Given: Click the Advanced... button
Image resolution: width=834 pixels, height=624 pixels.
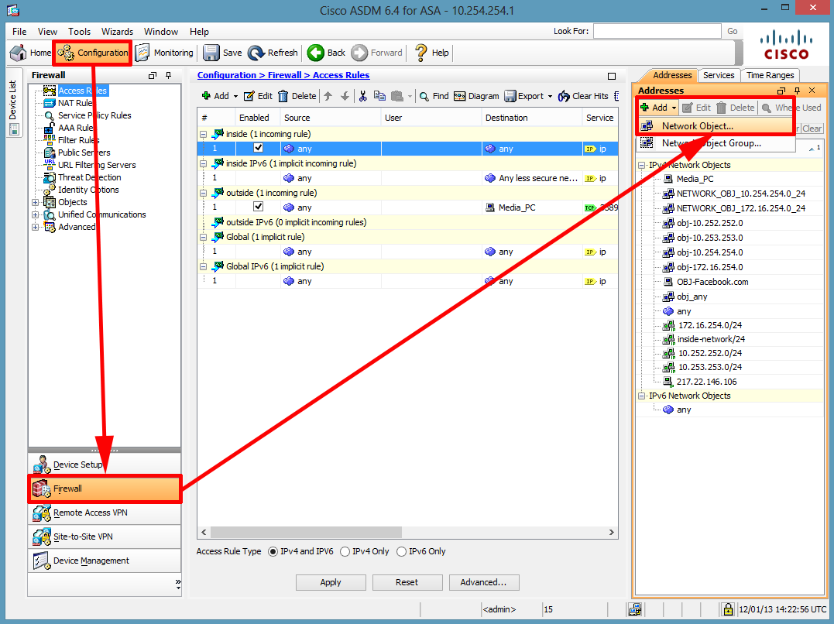Looking at the screenshot, I should coord(483,582).
